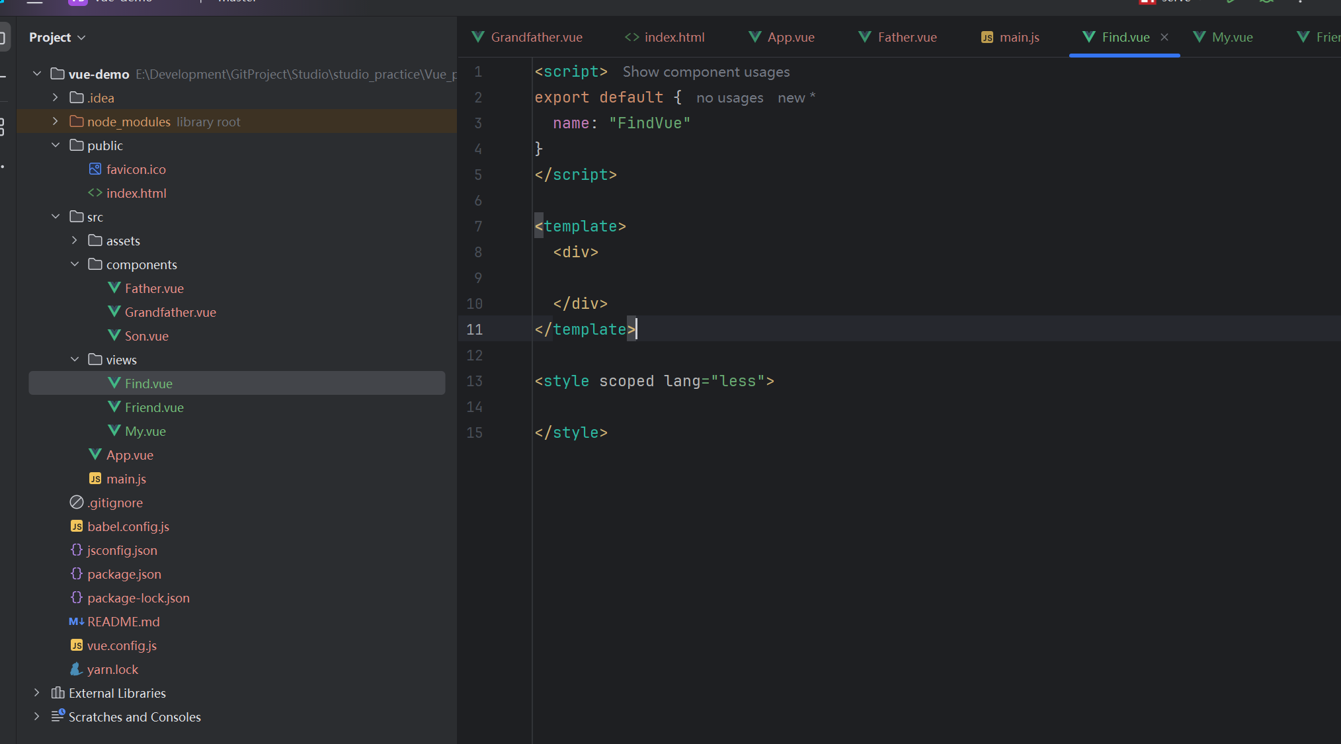Close the Find.vue editor tab
This screenshot has height=744, width=1341.
[1164, 37]
